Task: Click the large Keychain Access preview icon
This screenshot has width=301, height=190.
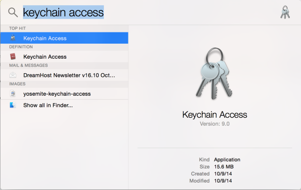Action: point(214,73)
